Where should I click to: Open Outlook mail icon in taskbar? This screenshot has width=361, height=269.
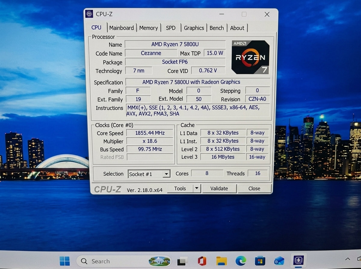click(x=279, y=261)
